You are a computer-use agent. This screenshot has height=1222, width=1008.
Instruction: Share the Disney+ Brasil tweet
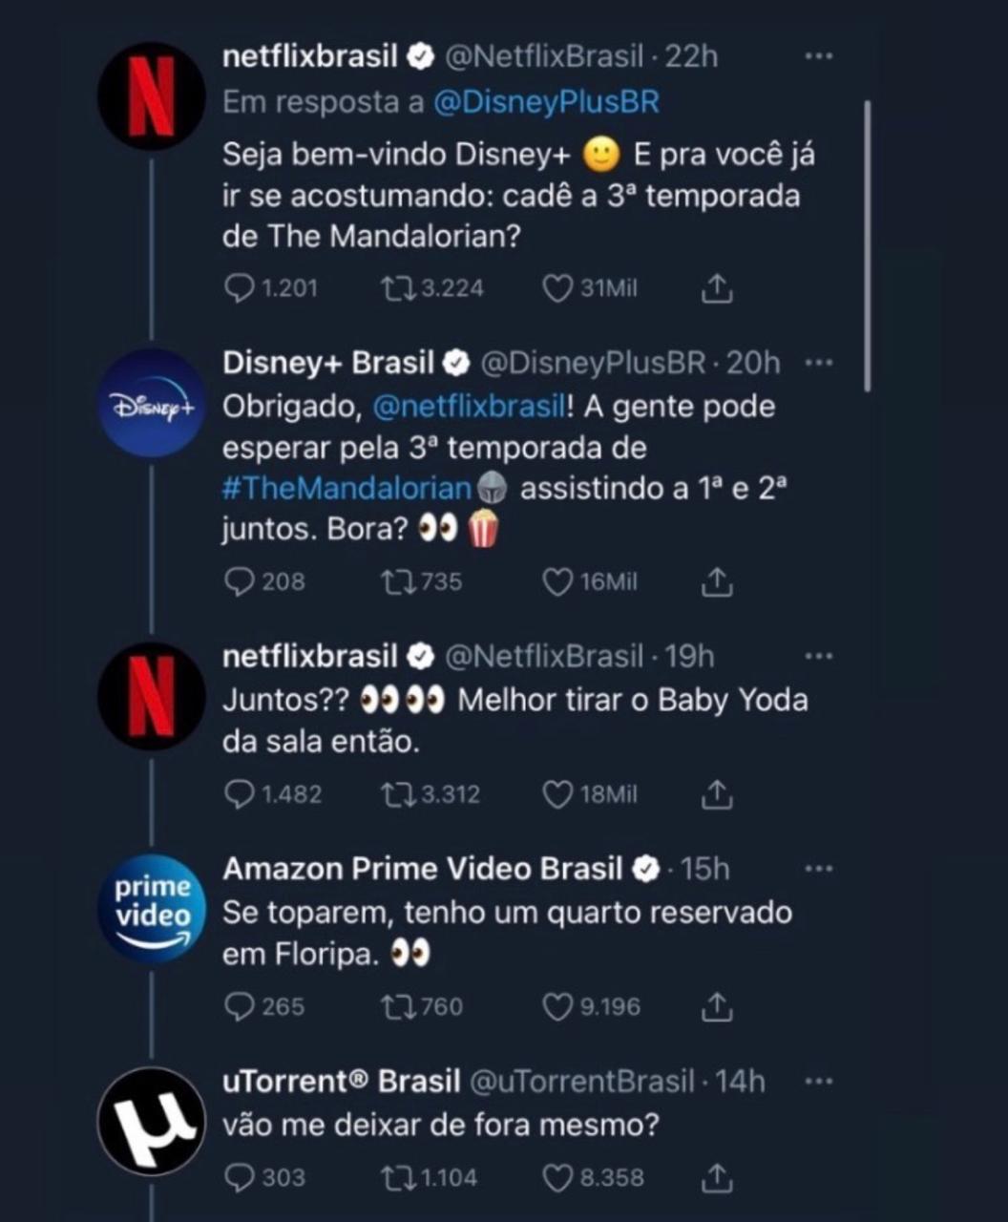[x=716, y=581]
